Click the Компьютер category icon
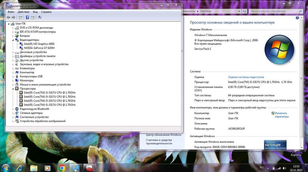The image size is (308, 172). tap(17, 72)
